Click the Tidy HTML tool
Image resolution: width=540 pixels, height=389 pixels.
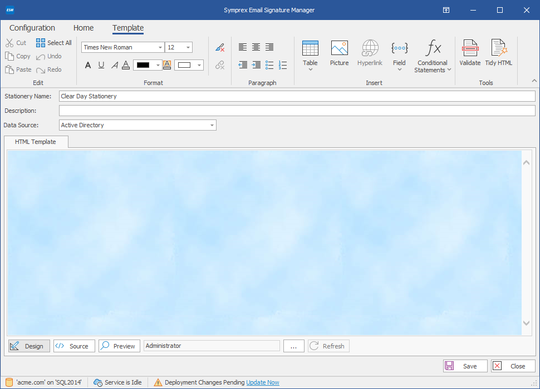pyautogui.click(x=499, y=53)
